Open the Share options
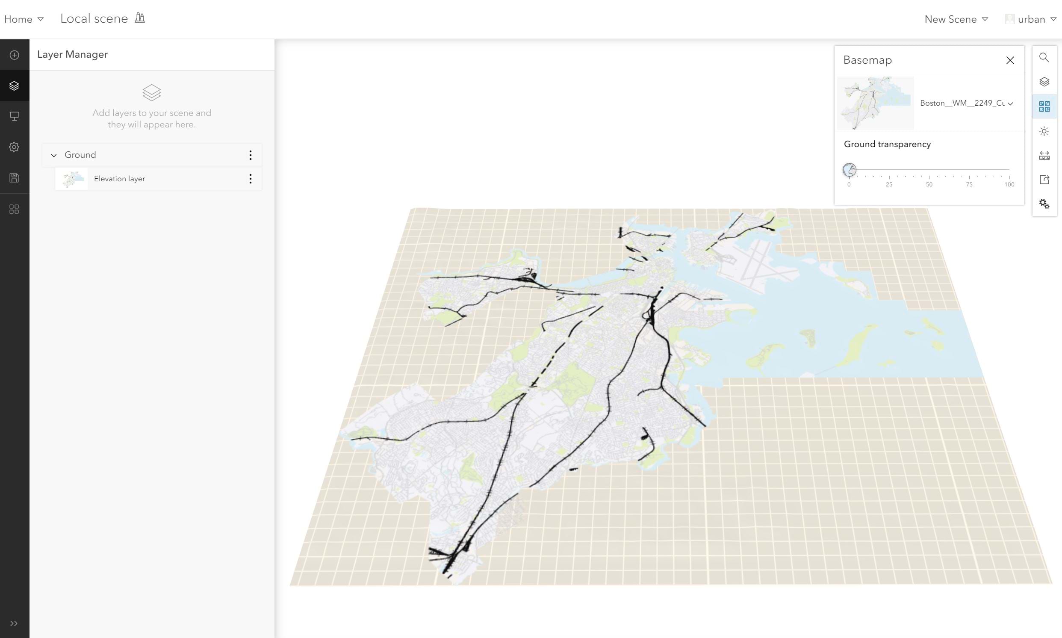 pyautogui.click(x=1044, y=180)
